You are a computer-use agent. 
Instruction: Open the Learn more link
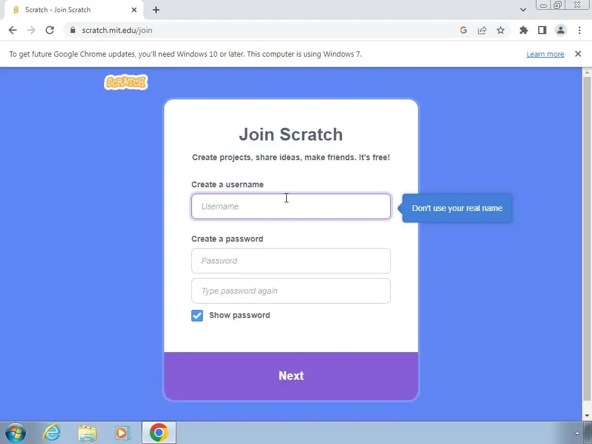coord(545,54)
